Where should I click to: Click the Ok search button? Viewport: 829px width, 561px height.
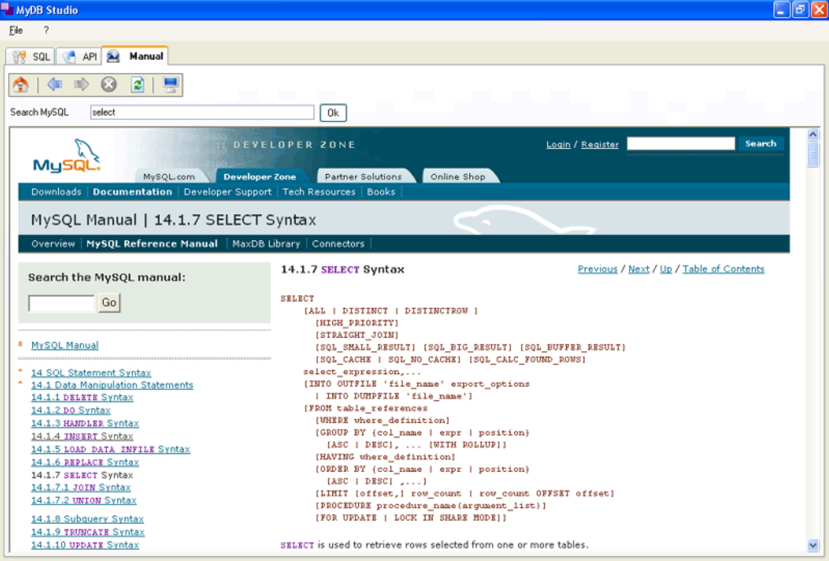point(333,113)
